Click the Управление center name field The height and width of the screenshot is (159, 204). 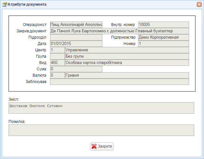[127, 50]
